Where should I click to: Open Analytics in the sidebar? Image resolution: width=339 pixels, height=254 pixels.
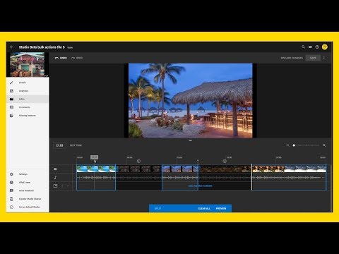pyautogui.click(x=28, y=91)
